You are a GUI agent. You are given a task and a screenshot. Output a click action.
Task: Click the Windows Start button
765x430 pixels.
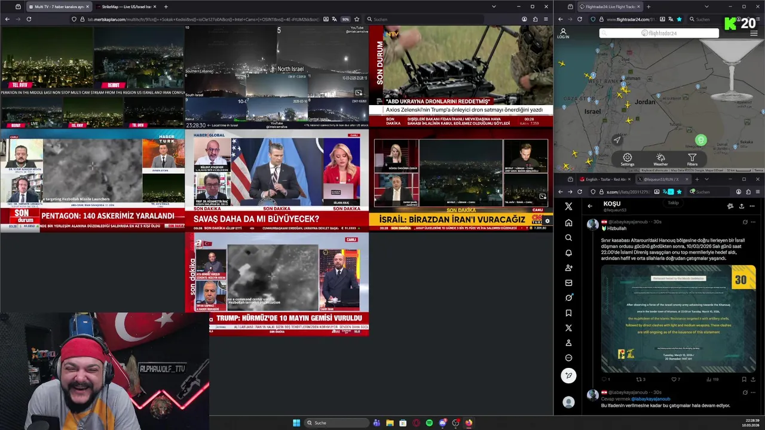pyautogui.click(x=296, y=423)
